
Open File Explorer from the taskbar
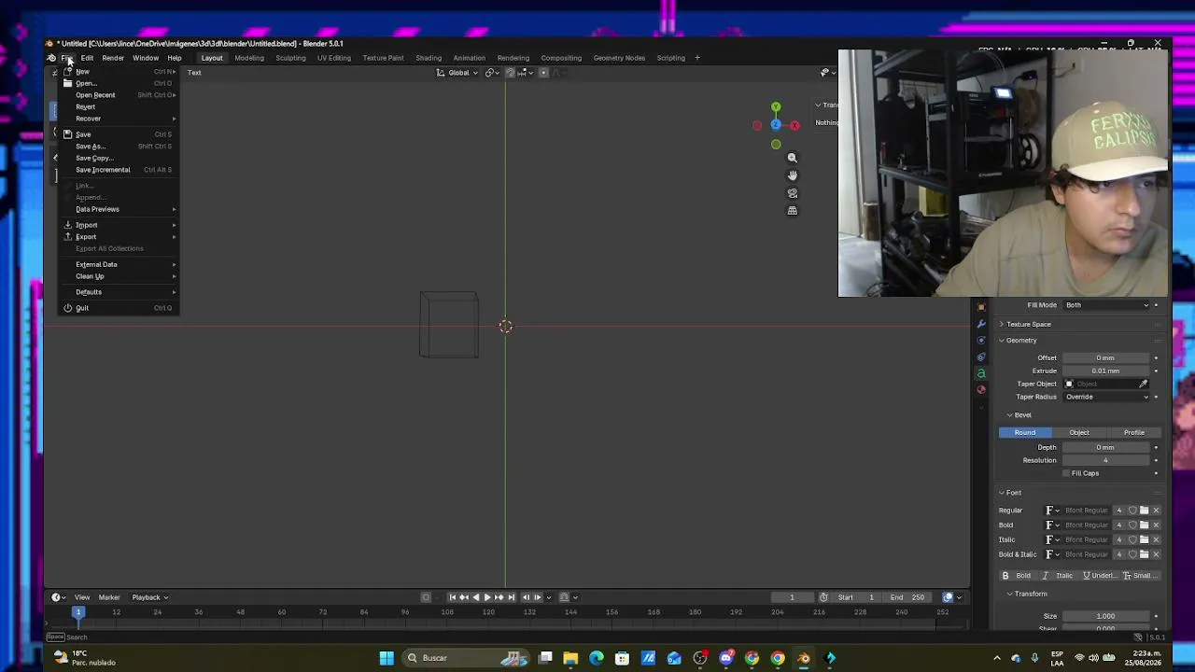tap(570, 658)
